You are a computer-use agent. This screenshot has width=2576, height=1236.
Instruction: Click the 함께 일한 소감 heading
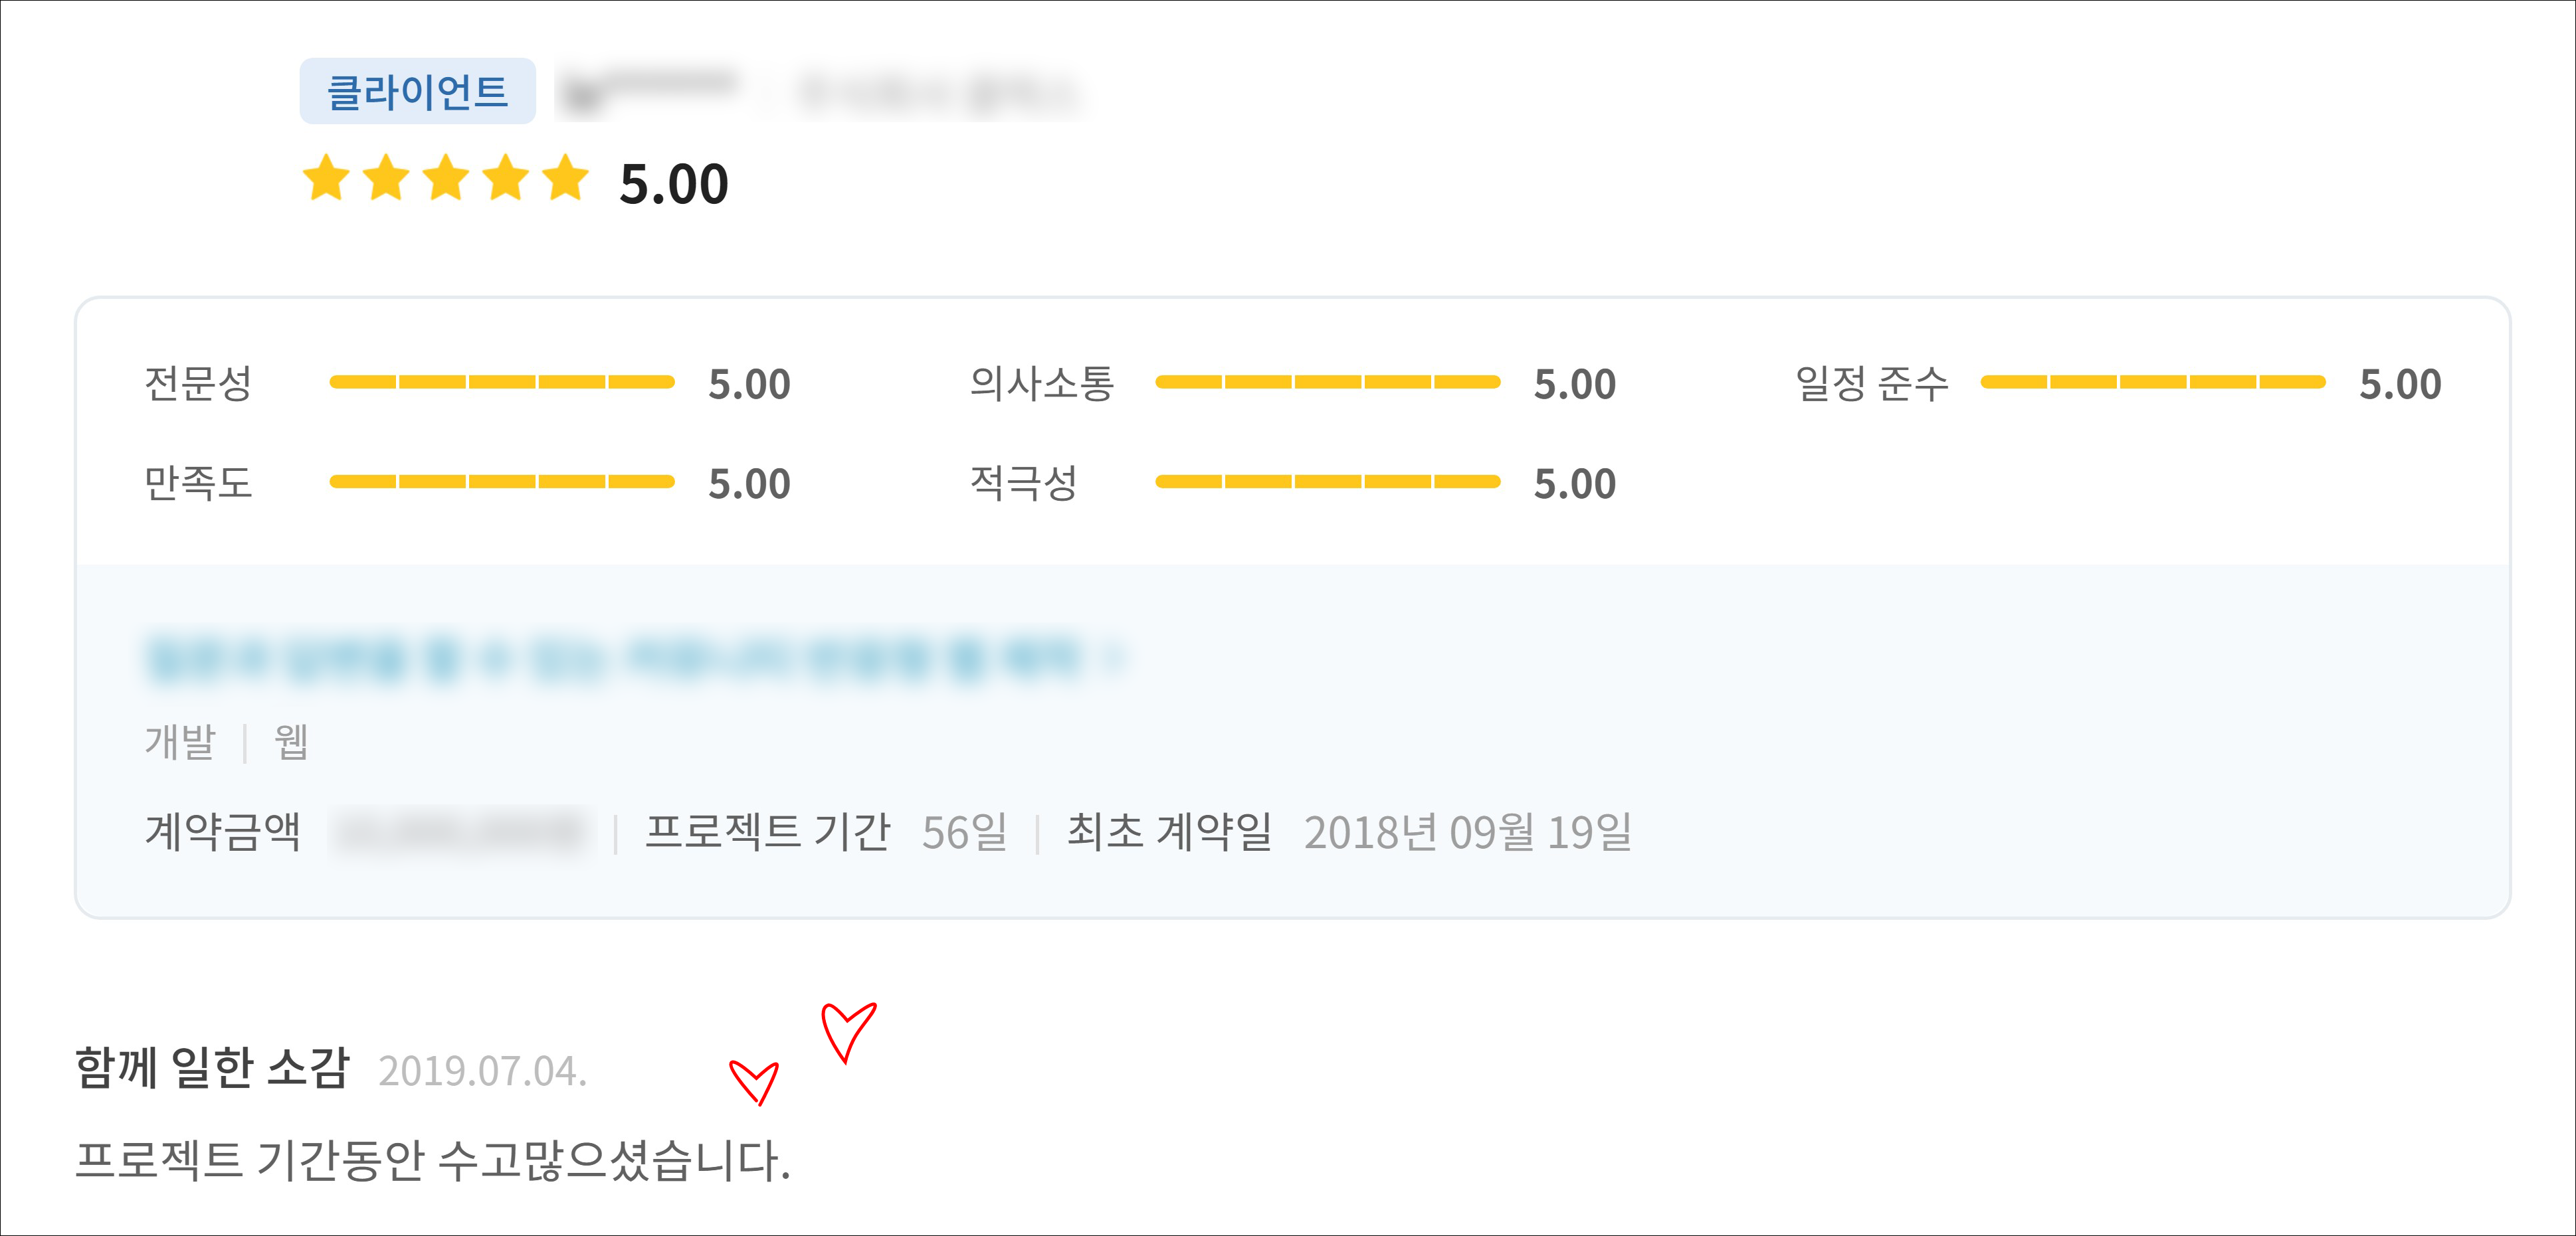tap(212, 1068)
